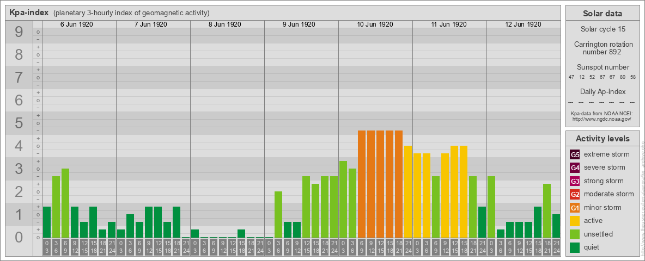Click the Kp scale number 0
The width and height of the screenshot is (645, 261).
tap(19, 237)
